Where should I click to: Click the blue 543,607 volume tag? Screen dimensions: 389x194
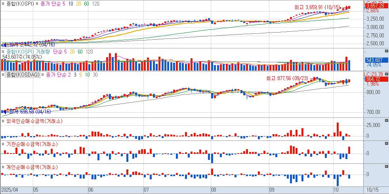[377, 60]
